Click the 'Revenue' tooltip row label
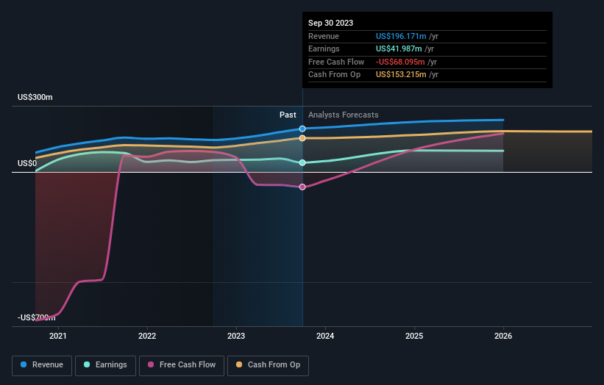This screenshot has height=385, width=604. click(x=324, y=36)
